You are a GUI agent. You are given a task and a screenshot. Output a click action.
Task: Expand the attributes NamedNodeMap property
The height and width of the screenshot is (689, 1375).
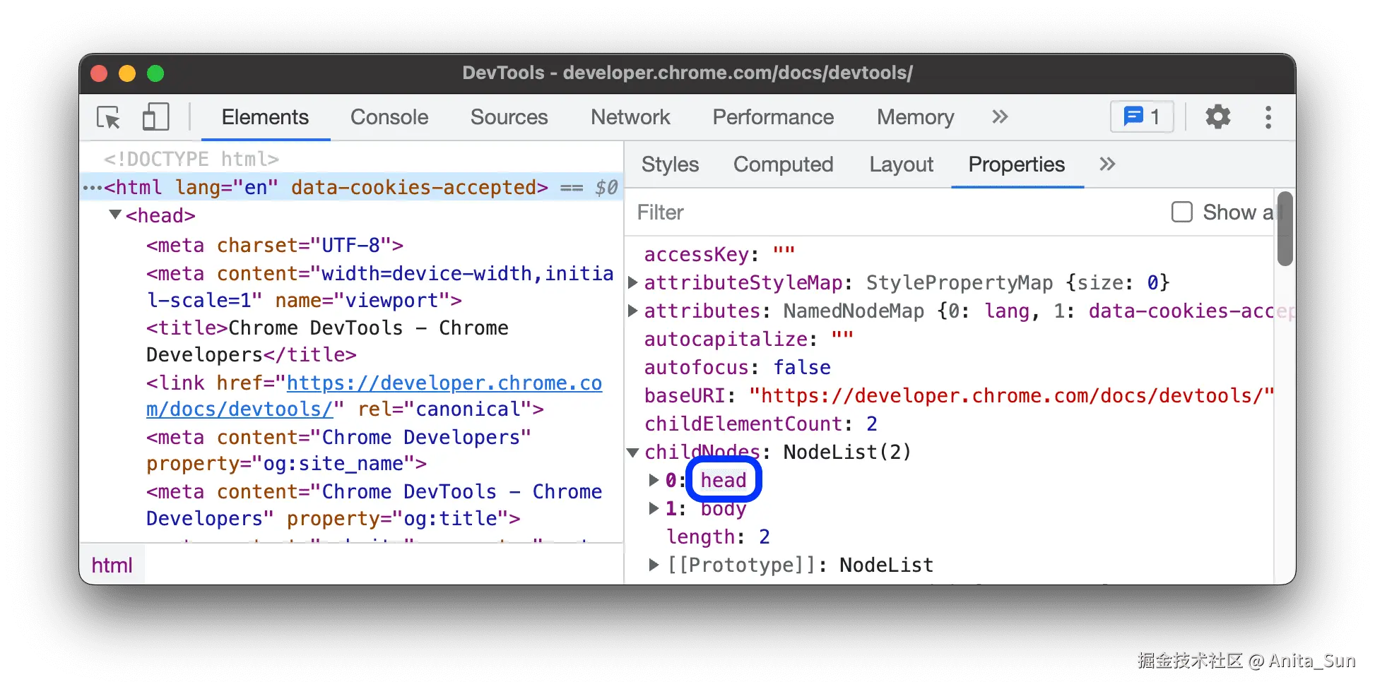[x=633, y=311]
